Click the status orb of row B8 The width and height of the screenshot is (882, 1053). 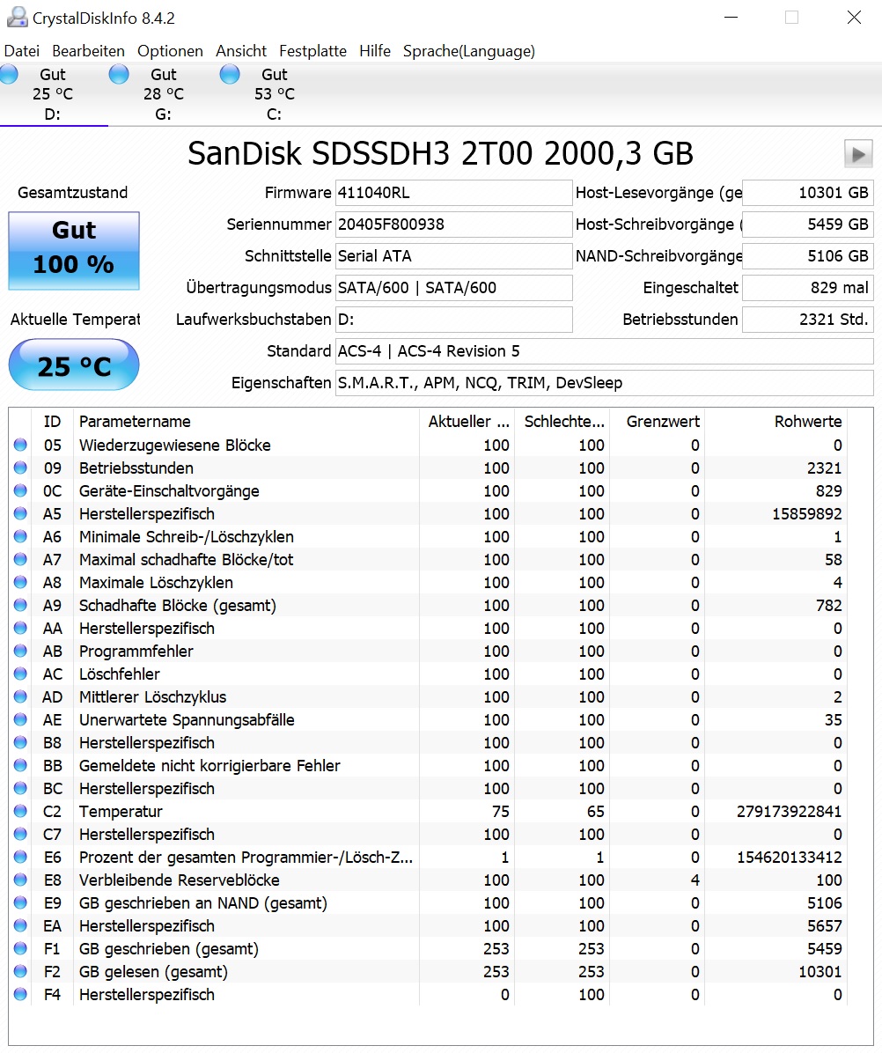pos(21,742)
